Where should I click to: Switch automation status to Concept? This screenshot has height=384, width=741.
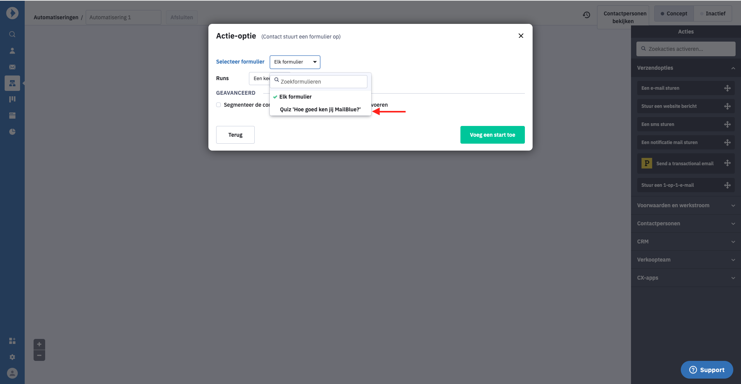coord(674,13)
